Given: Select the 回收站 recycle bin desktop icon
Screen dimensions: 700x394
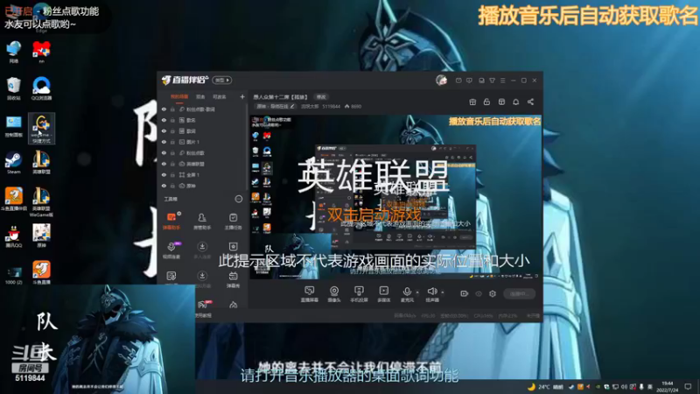Looking at the screenshot, I should 14,88.
